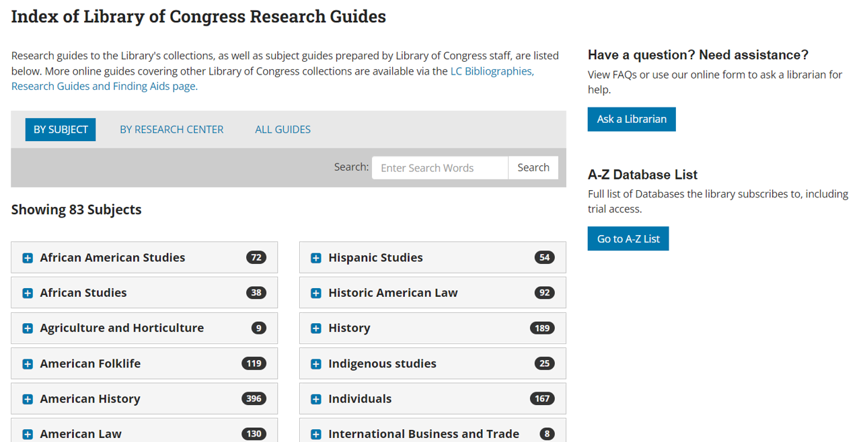Image resolution: width=861 pixels, height=442 pixels.
Task: Click the 167 badge for Individuals
Action: tap(542, 399)
